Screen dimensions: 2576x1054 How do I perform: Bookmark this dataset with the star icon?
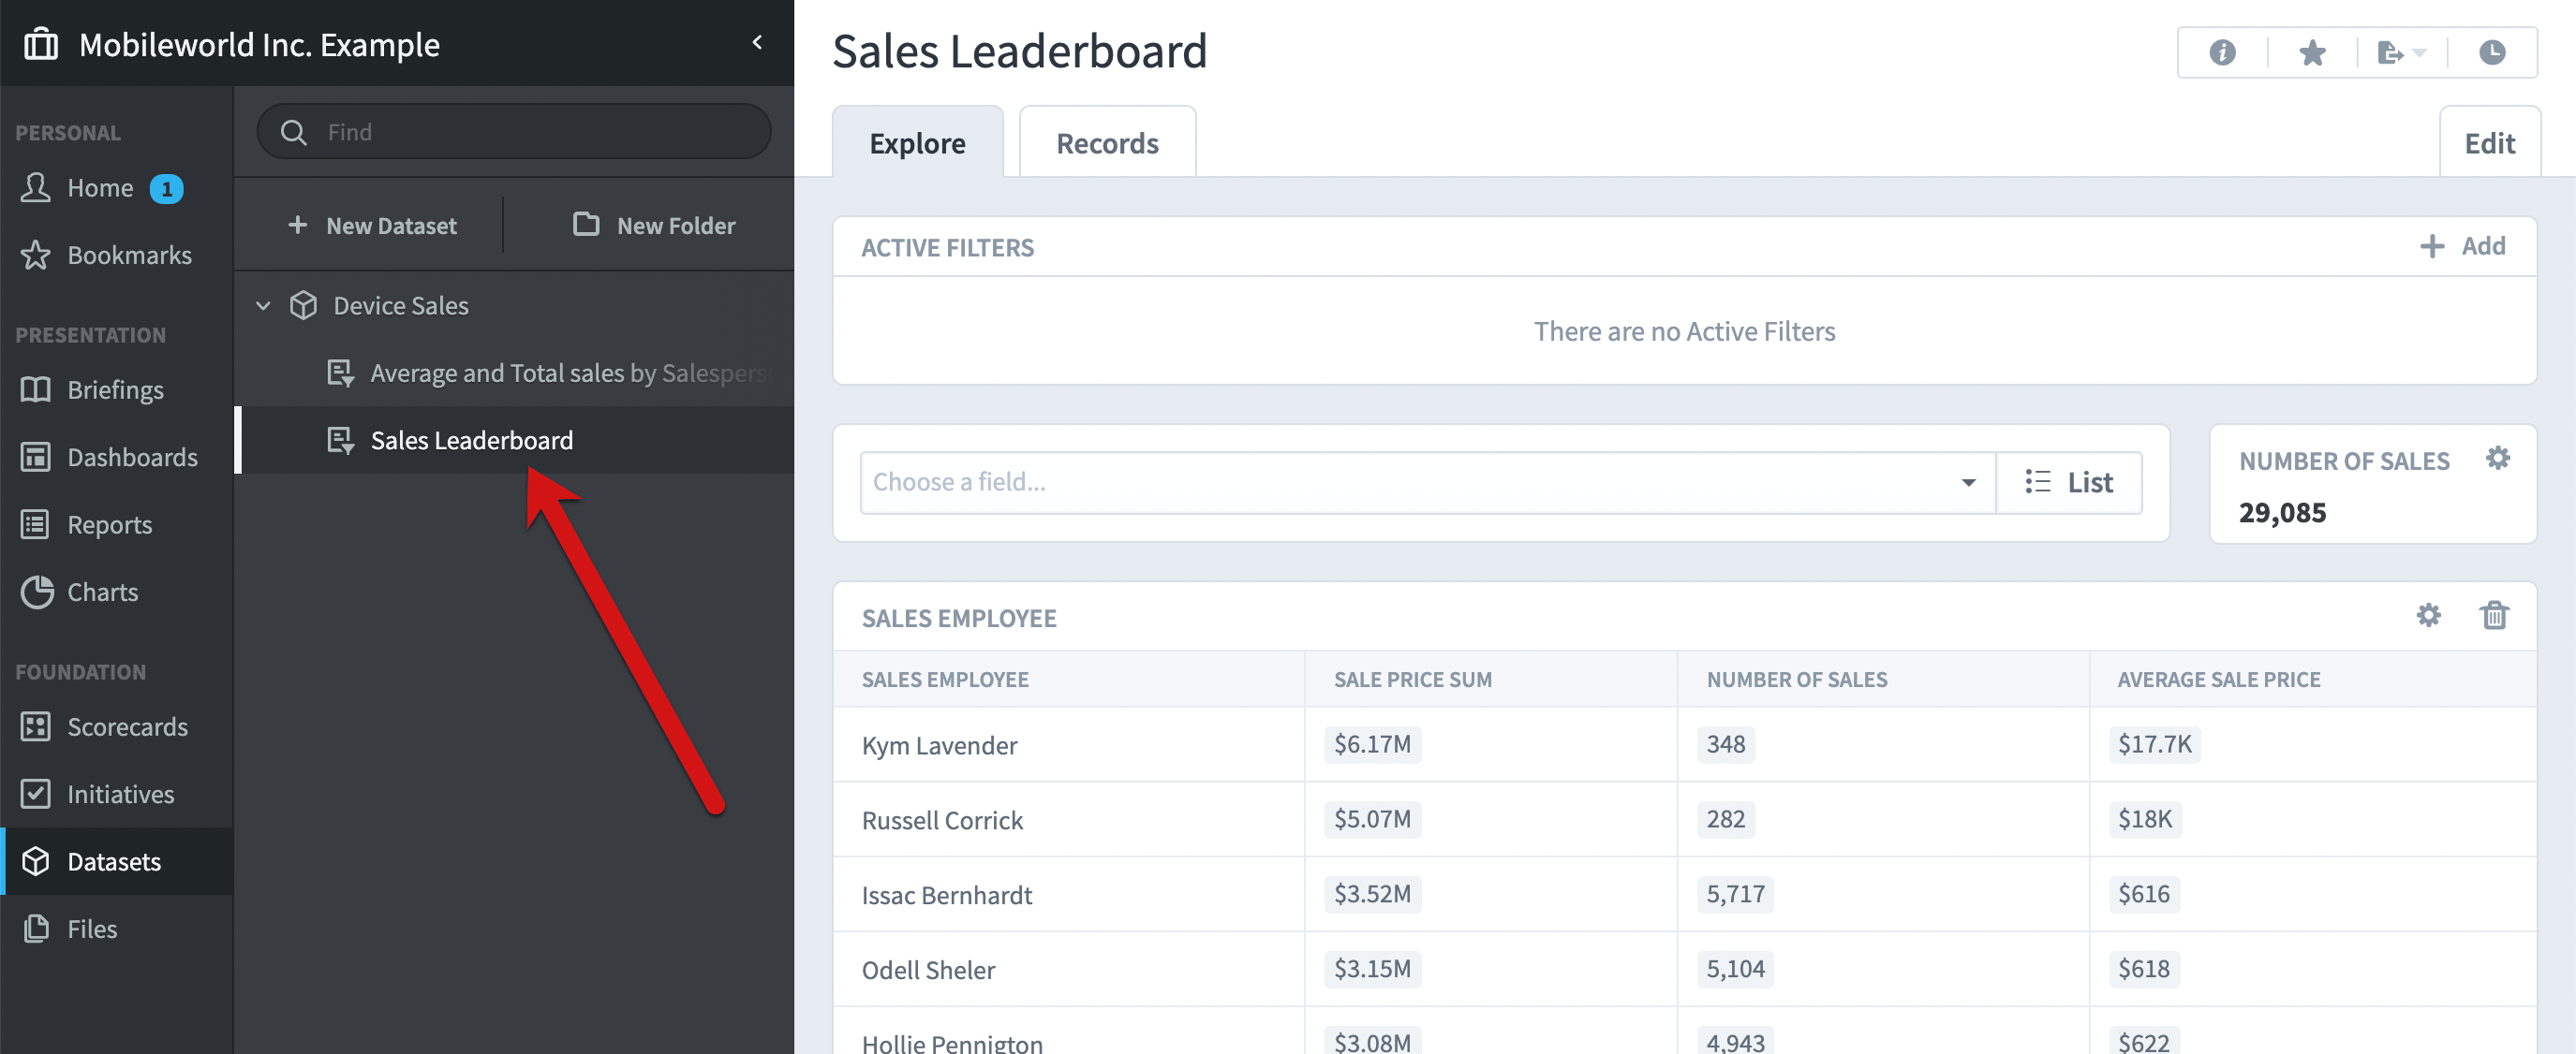2312,51
